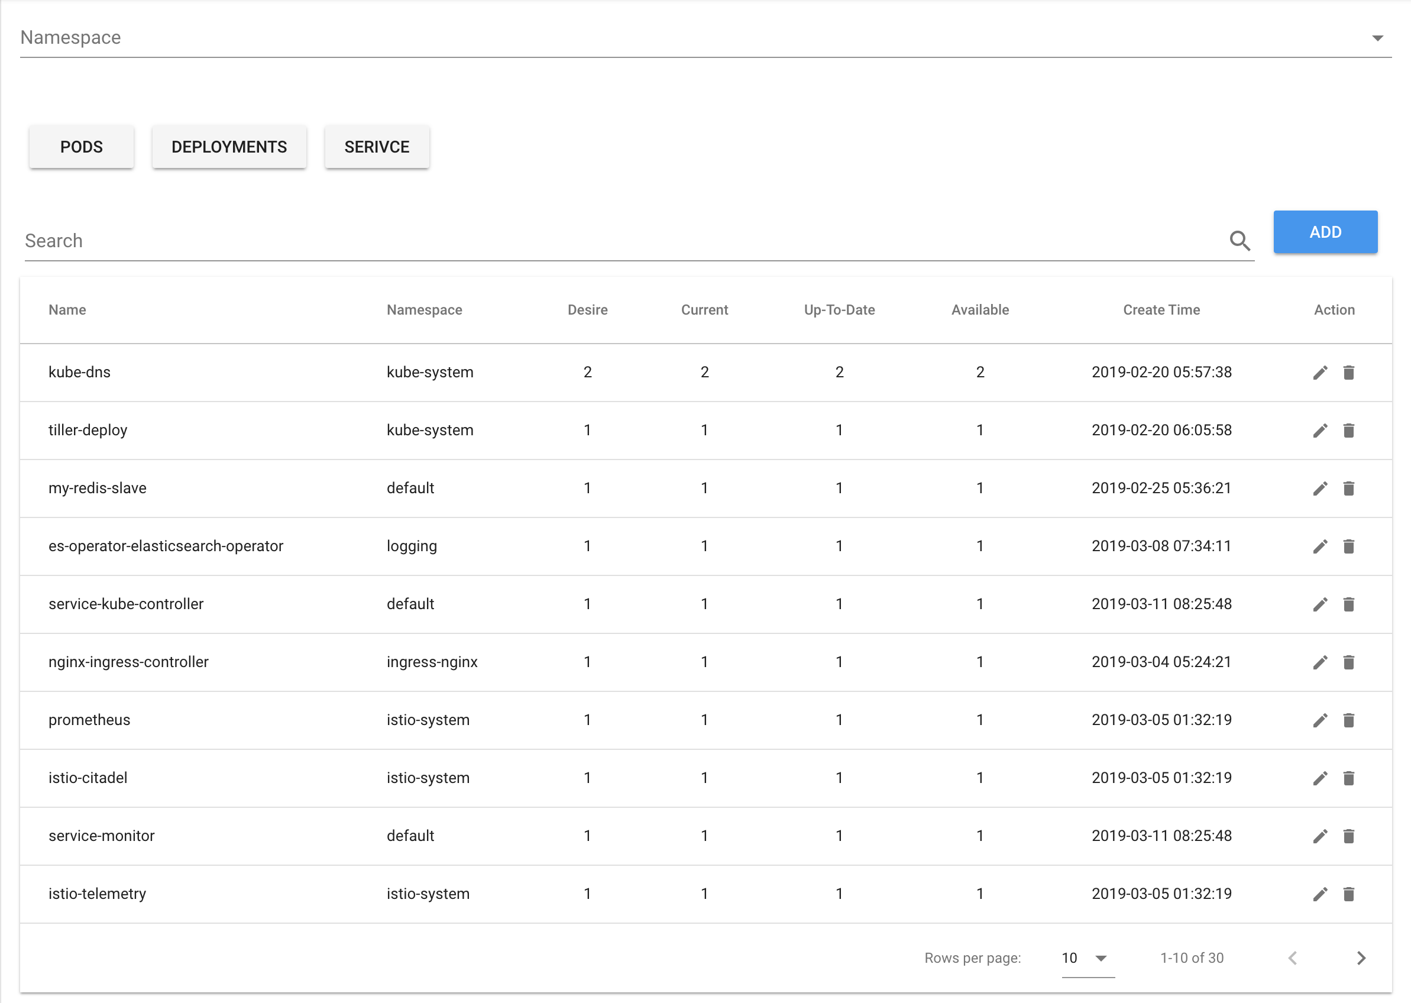This screenshot has width=1411, height=1003.
Task: Delete the istio-telemetry deployment
Action: click(x=1349, y=894)
